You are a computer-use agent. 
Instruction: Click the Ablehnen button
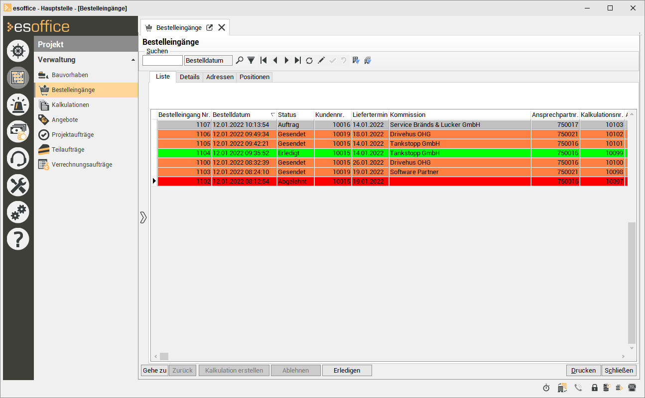(x=296, y=371)
